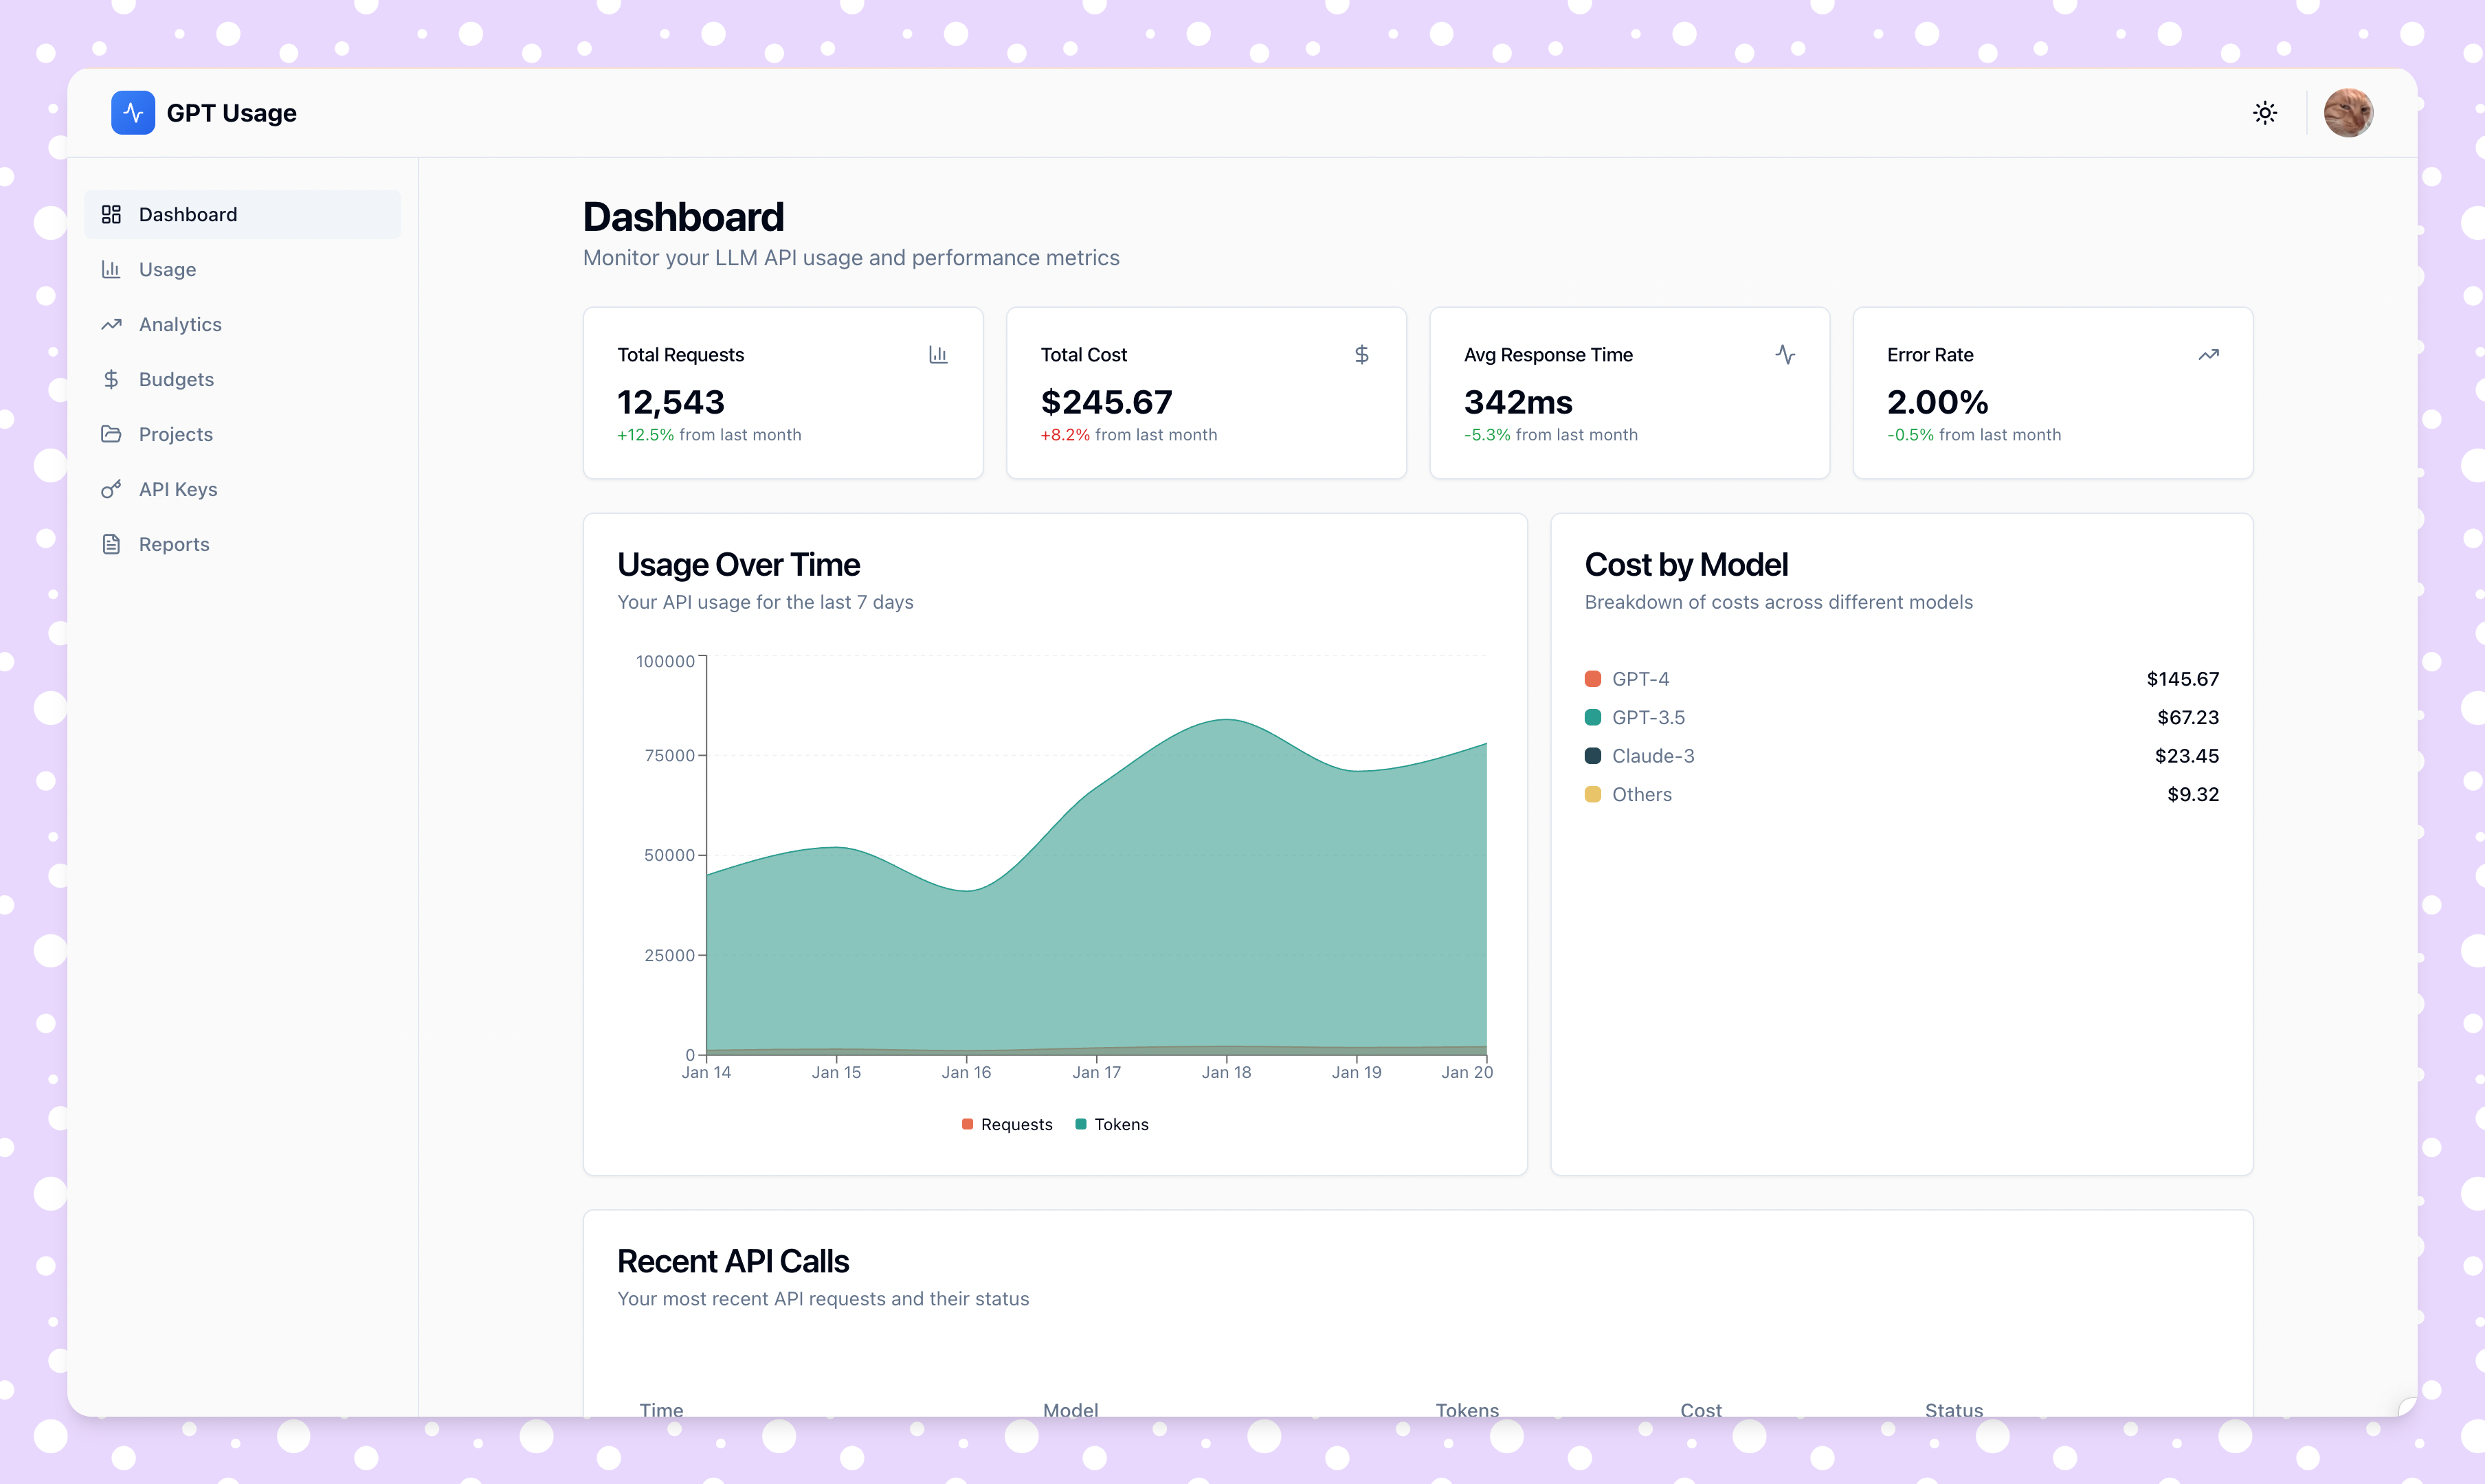The image size is (2485, 1484).
Task: Click the bar chart icon in Total Requests
Action: coord(937,355)
